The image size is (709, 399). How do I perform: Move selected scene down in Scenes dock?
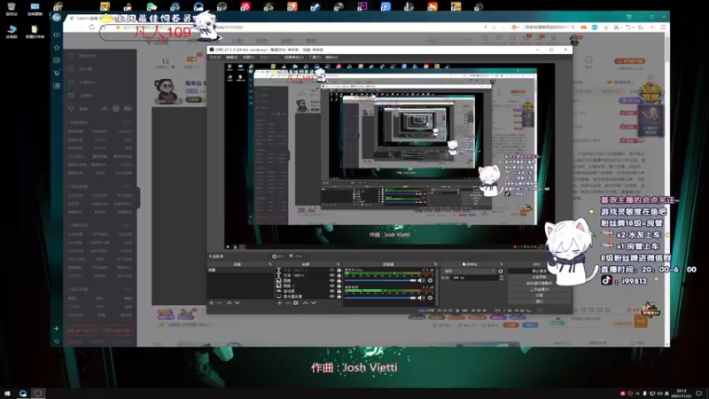pos(237,302)
